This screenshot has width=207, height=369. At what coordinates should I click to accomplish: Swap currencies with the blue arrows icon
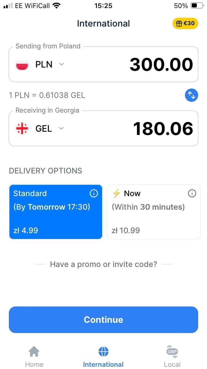click(191, 95)
